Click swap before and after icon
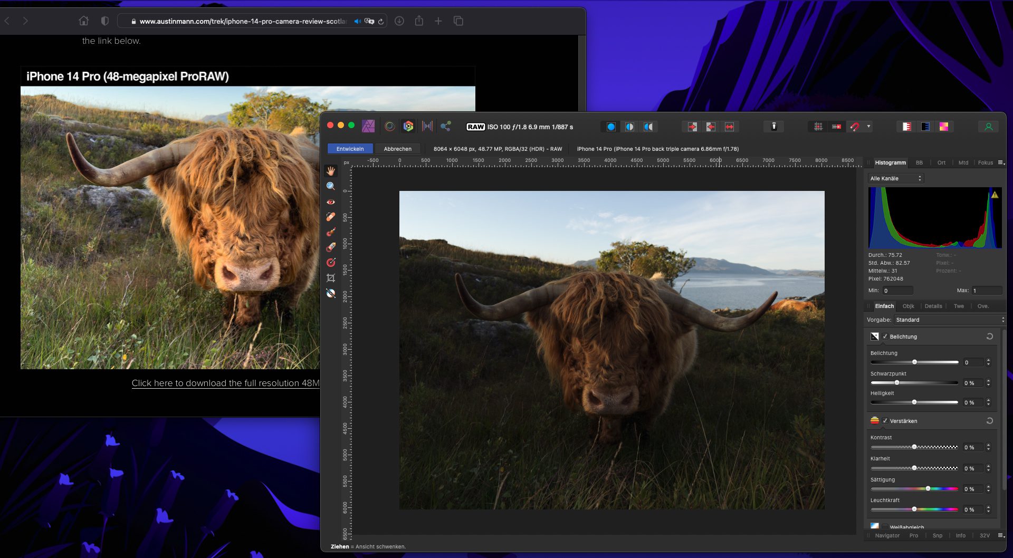1013x558 pixels. coord(729,127)
